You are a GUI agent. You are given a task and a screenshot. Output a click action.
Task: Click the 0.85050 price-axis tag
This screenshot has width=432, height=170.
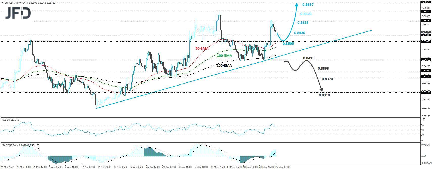[x=426, y=41]
